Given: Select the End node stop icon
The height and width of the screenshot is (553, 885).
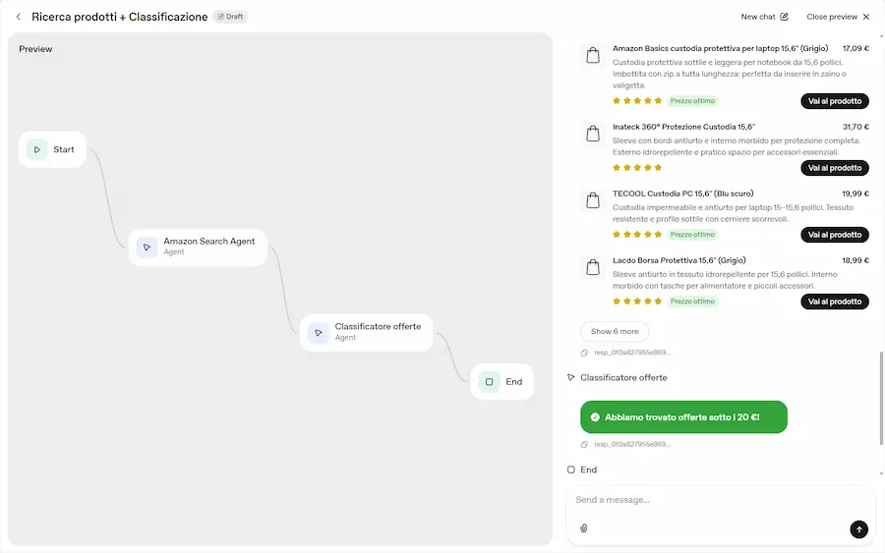Looking at the screenshot, I should click(x=489, y=381).
